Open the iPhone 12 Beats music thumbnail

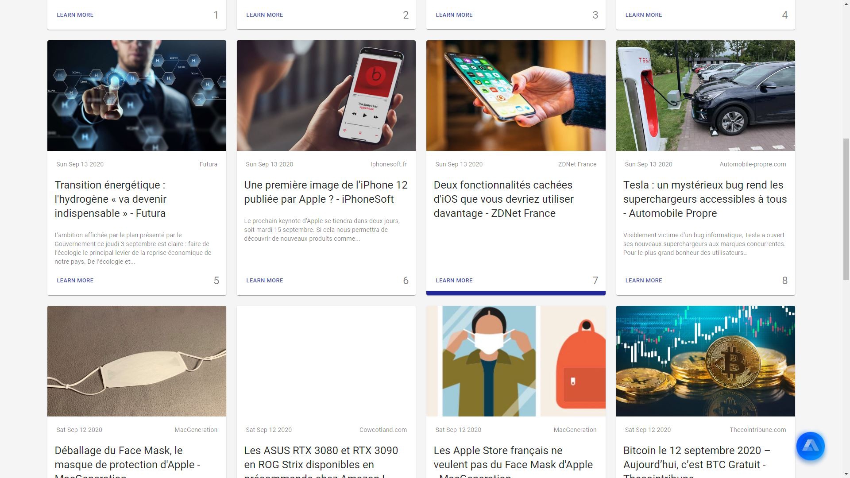click(326, 96)
